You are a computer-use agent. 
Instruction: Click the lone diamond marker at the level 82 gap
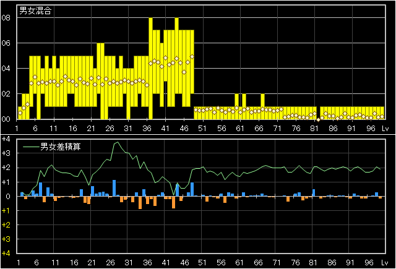318,119
